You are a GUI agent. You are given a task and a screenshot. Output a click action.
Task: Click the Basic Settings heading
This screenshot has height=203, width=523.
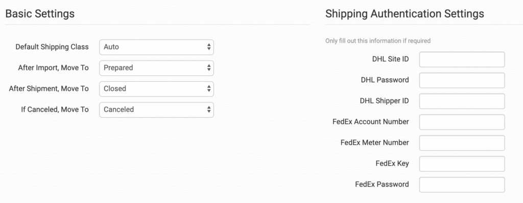pos(40,14)
